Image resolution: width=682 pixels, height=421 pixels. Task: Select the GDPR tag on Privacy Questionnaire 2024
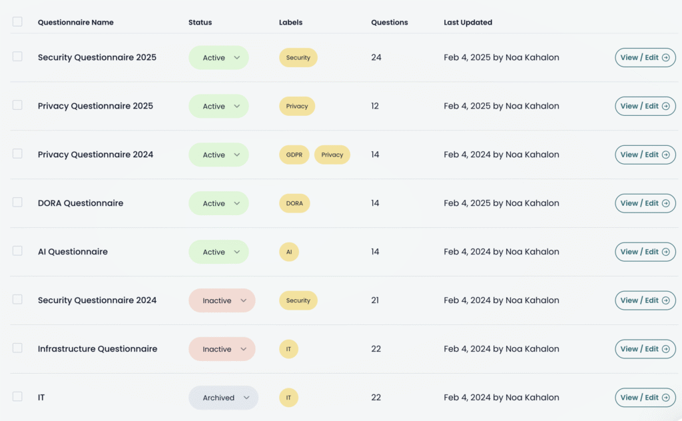[294, 155]
